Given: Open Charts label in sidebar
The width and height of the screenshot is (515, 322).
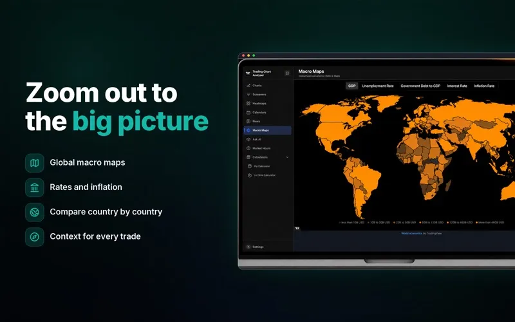Looking at the screenshot, I should [x=257, y=86].
